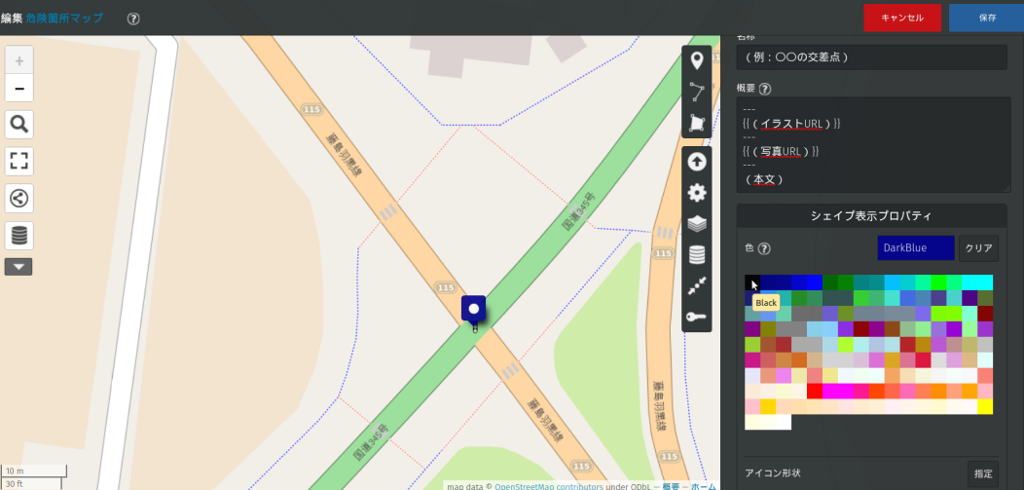Click 指定 button for アイコン形状
Viewport: 1024px width, 490px height.
[983, 473]
